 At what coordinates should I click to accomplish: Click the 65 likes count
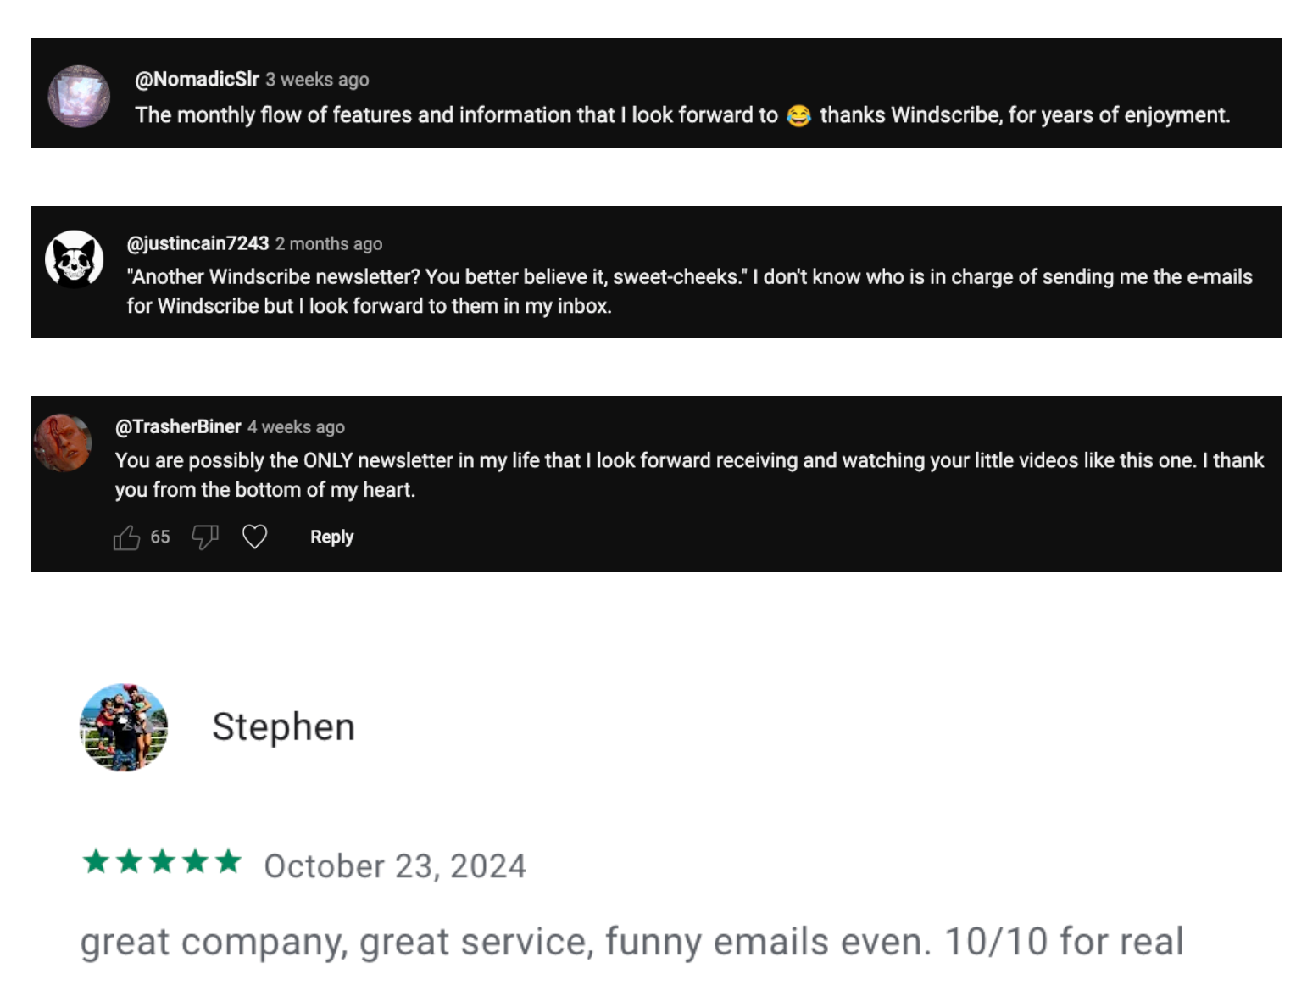[x=160, y=537]
